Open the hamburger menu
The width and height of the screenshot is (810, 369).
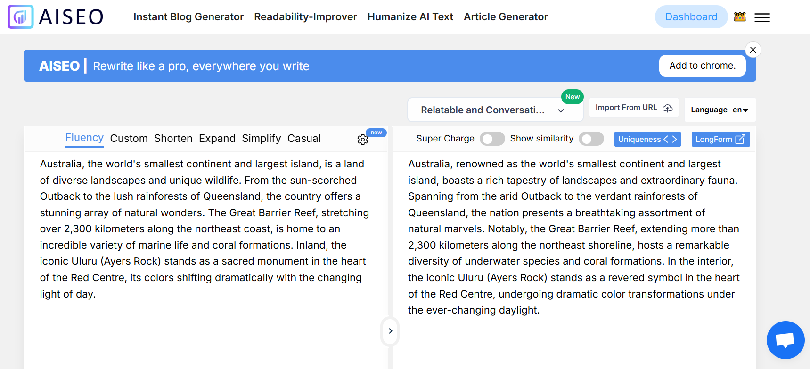pyautogui.click(x=762, y=18)
